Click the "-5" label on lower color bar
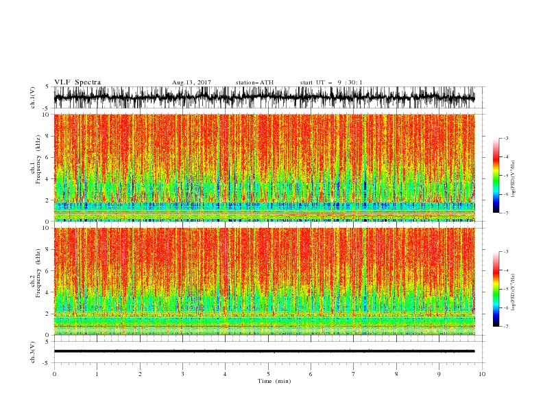The height and width of the screenshot is (420, 543). (x=505, y=289)
